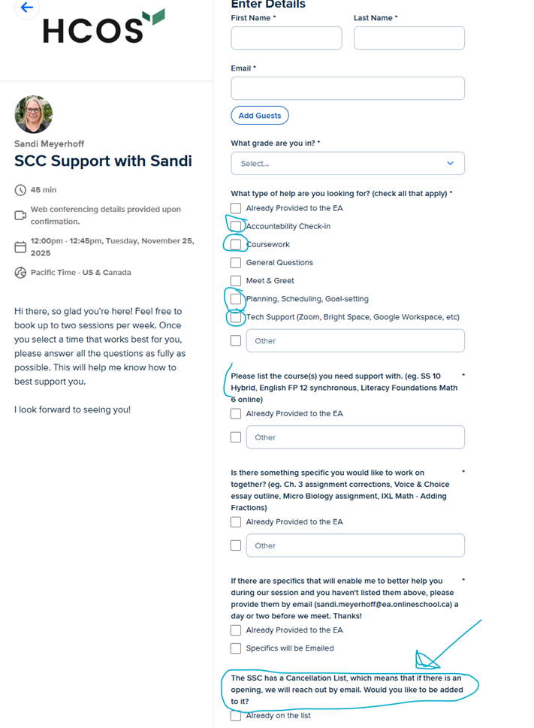Click into the Email text field
This screenshot has width=534, height=728.
click(x=347, y=88)
